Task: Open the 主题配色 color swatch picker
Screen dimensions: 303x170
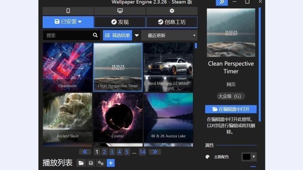Action: point(246,157)
